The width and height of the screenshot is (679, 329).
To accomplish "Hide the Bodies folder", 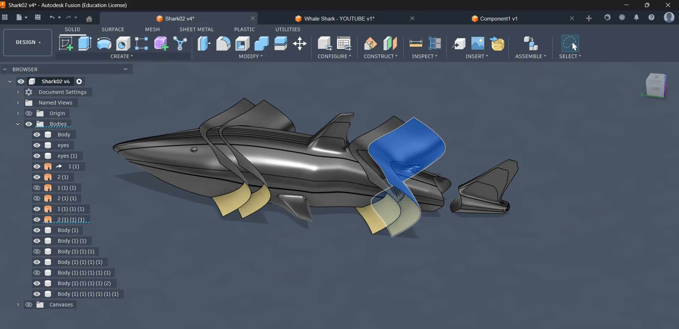I will (29, 124).
